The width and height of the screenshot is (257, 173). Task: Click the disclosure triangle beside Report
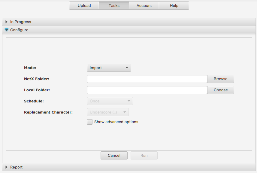pos(7,167)
